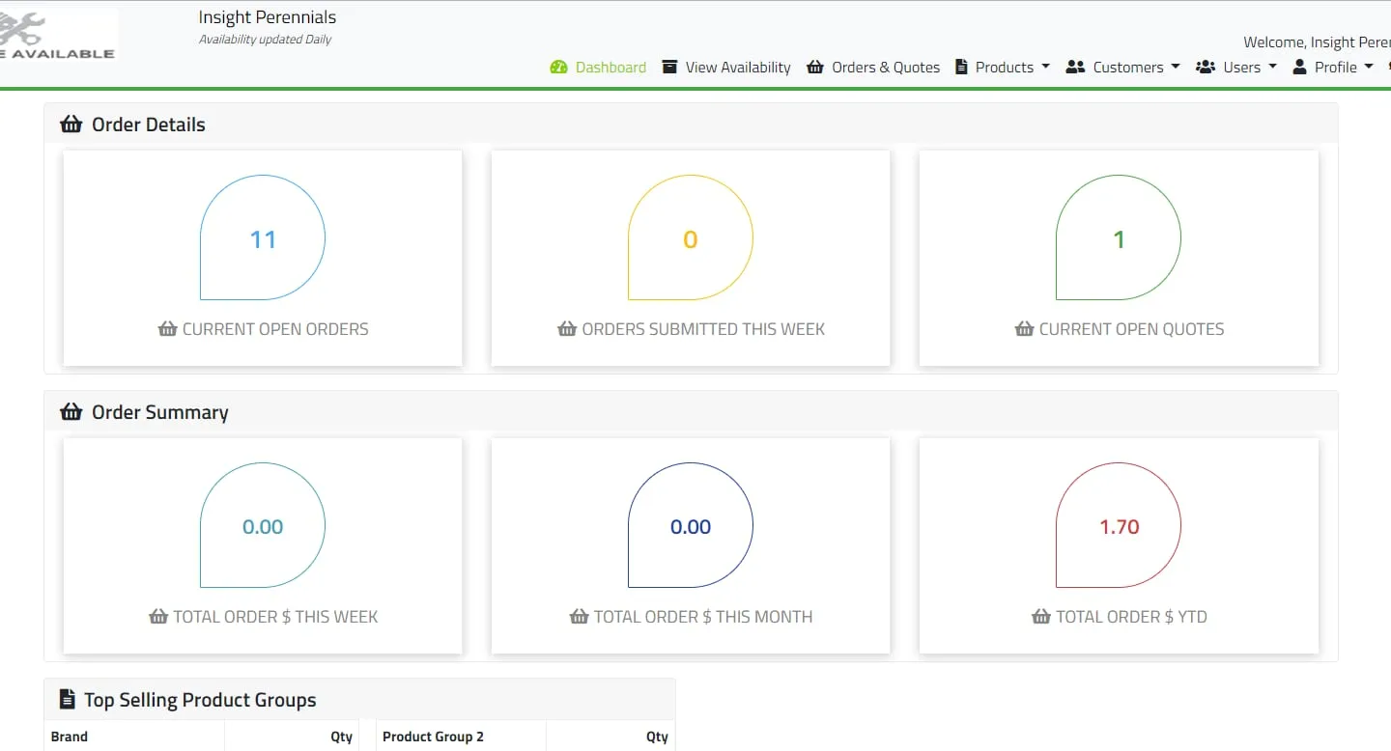Click the Order Details section heading
Viewport: 1391px width, 751px height.
(x=149, y=125)
